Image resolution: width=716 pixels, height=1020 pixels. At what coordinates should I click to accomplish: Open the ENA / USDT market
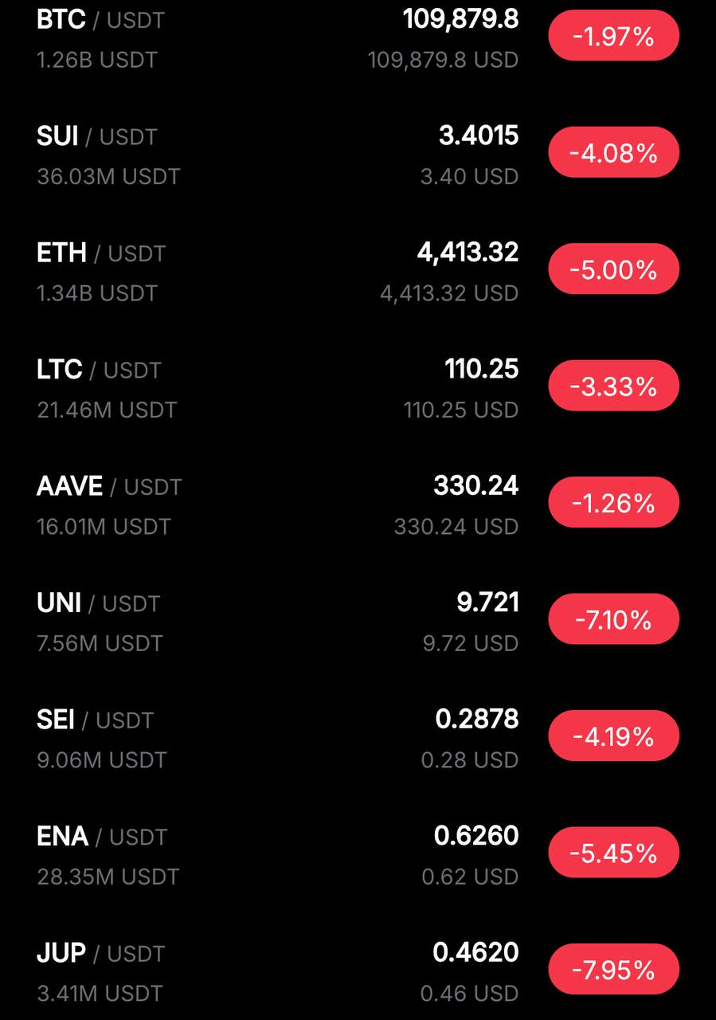pyautogui.click(x=358, y=853)
